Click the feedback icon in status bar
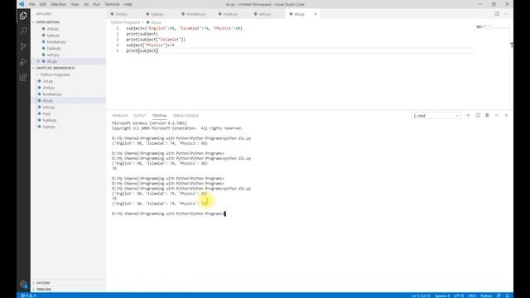The height and width of the screenshot is (298, 530). click(x=499, y=296)
